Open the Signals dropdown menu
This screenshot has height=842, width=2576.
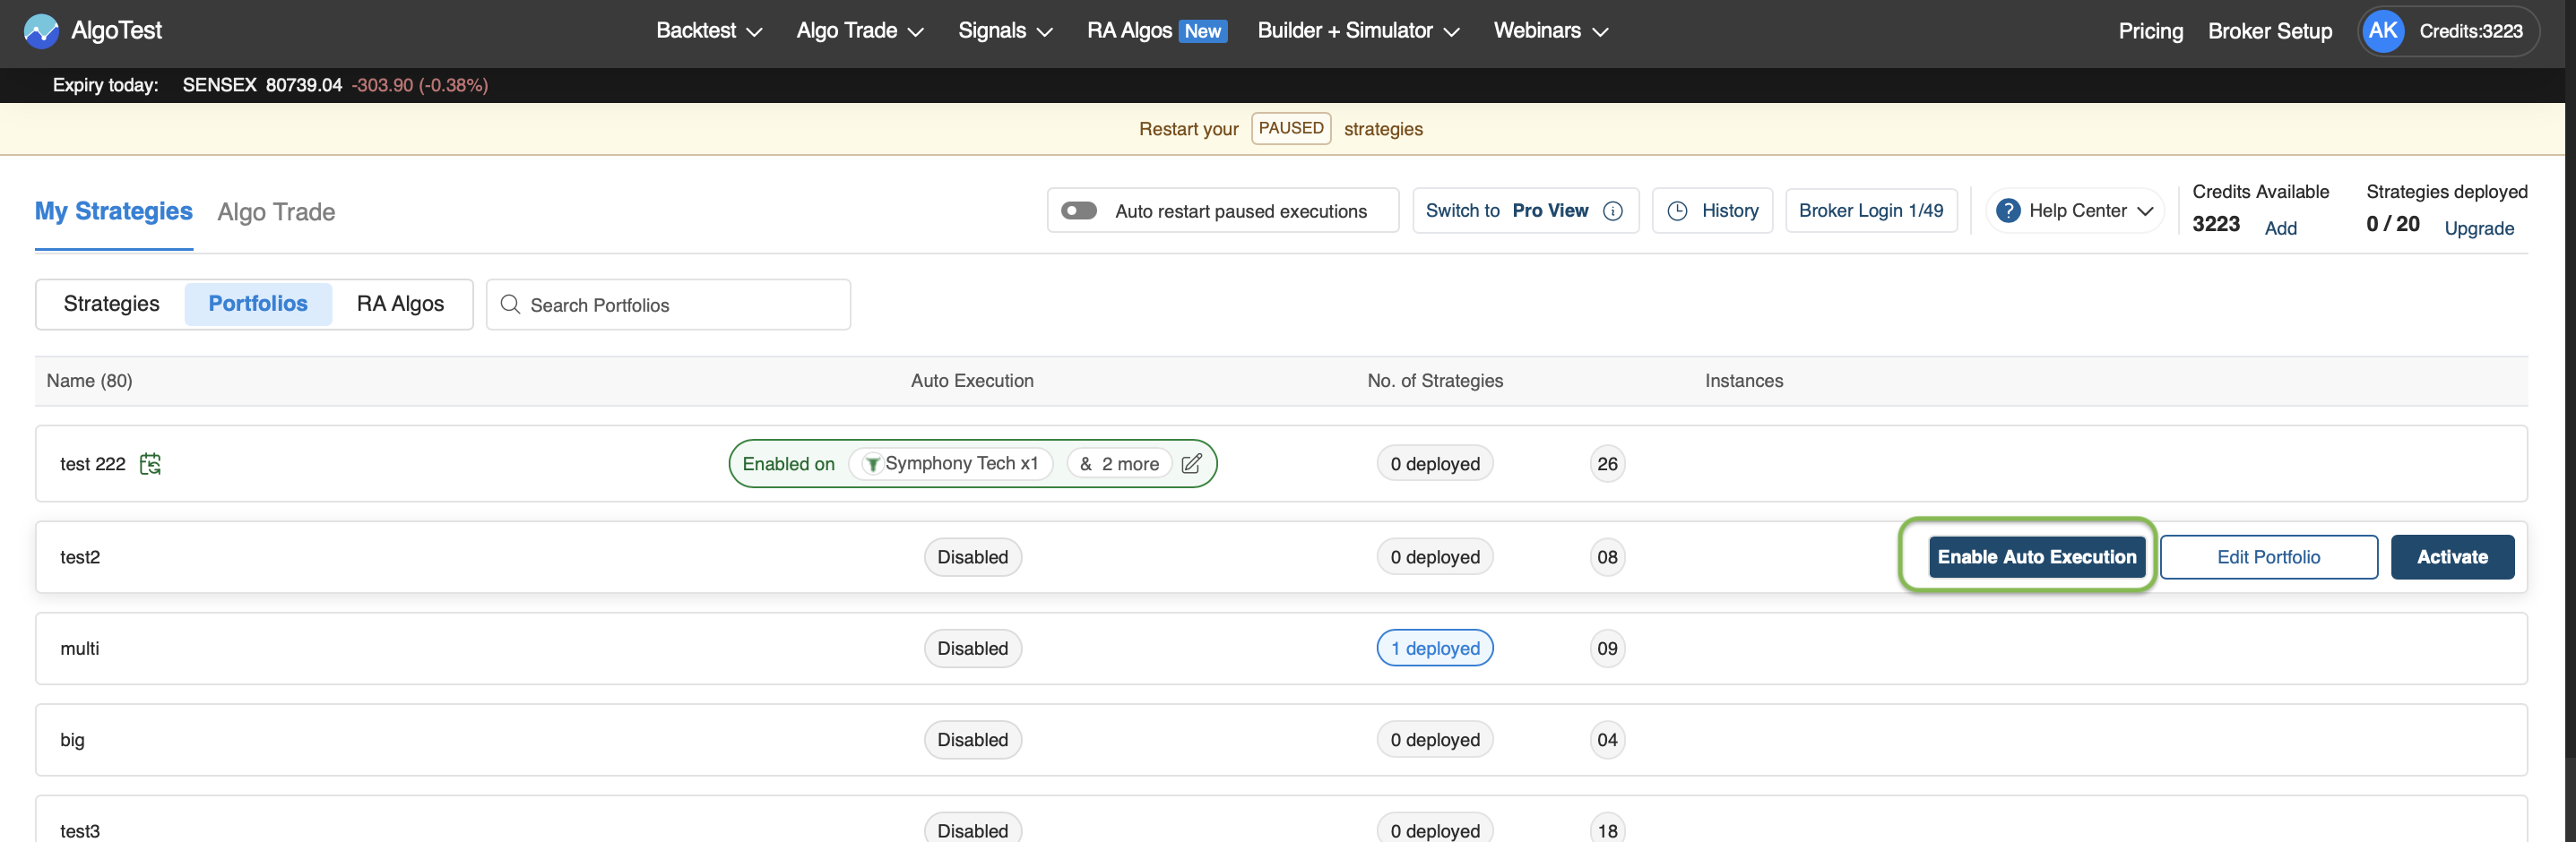[1004, 31]
